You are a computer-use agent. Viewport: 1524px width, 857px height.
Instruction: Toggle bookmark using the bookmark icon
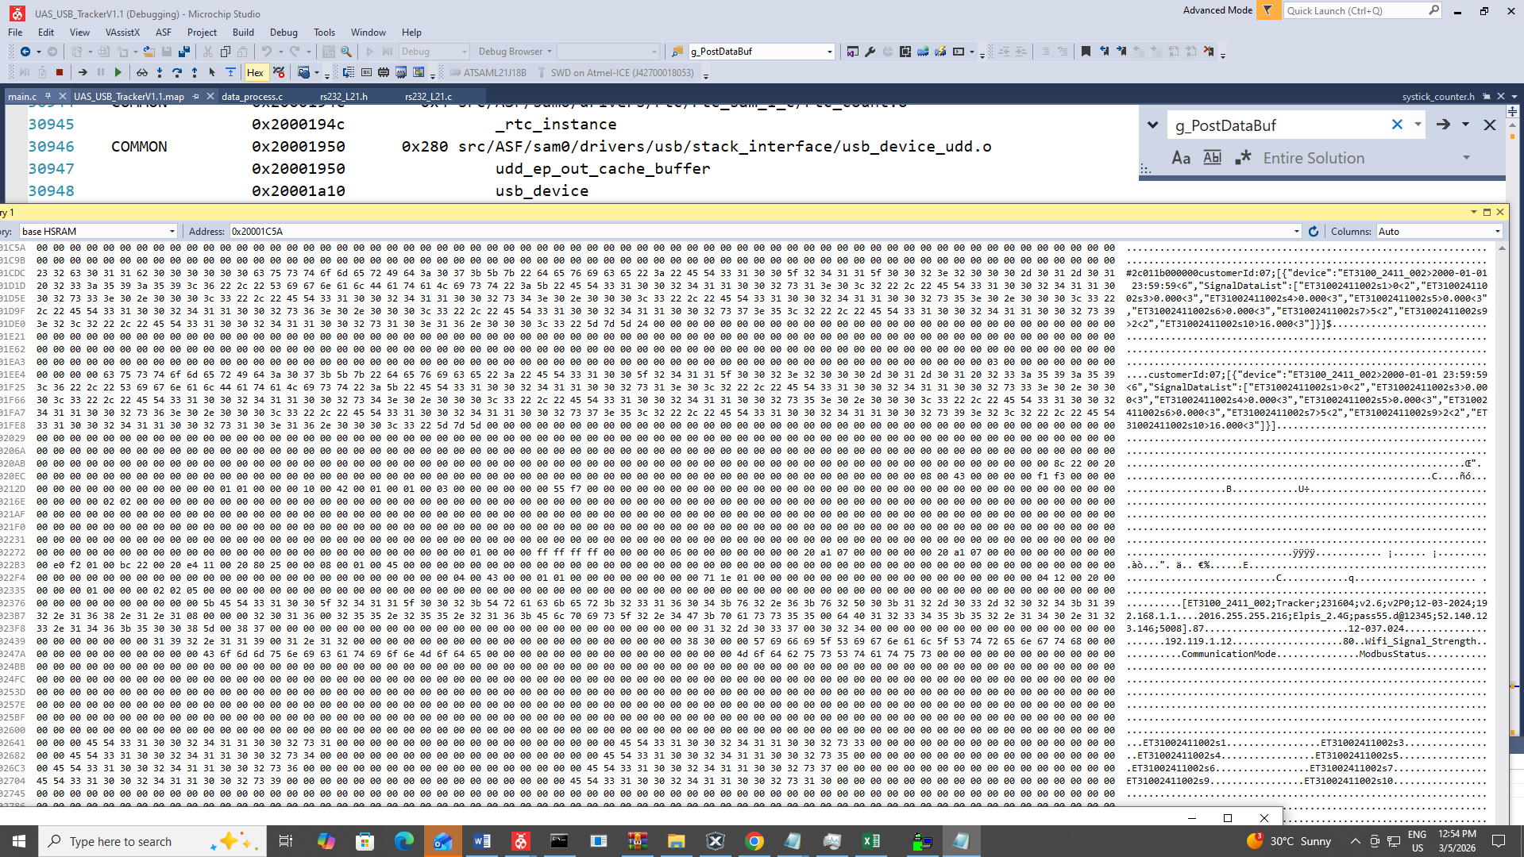(1086, 52)
